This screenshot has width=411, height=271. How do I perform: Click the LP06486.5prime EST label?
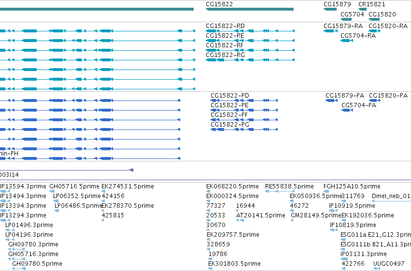pos(78,206)
